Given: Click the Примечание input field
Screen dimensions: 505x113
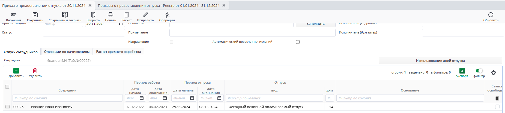Looking at the screenshot, I should click(252, 32).
